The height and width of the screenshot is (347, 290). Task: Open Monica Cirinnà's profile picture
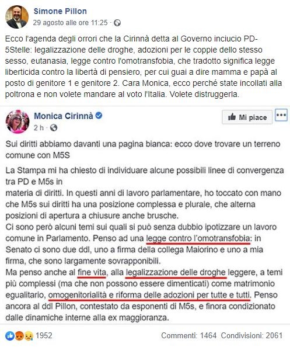point(18,122)
